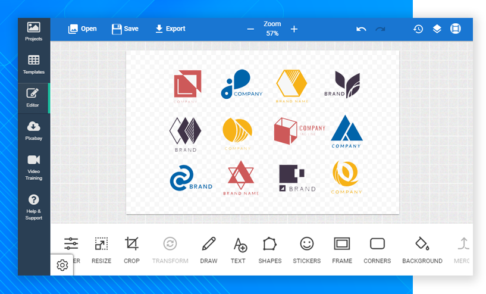
Task: Select the dark block BRAND logo
Action: (x=297, y=178)
